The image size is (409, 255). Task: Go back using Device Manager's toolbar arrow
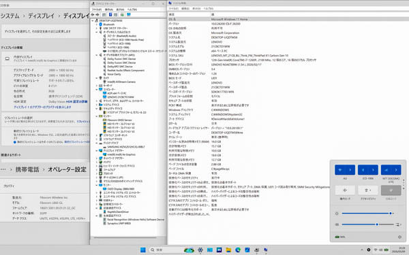pos(93,15)
